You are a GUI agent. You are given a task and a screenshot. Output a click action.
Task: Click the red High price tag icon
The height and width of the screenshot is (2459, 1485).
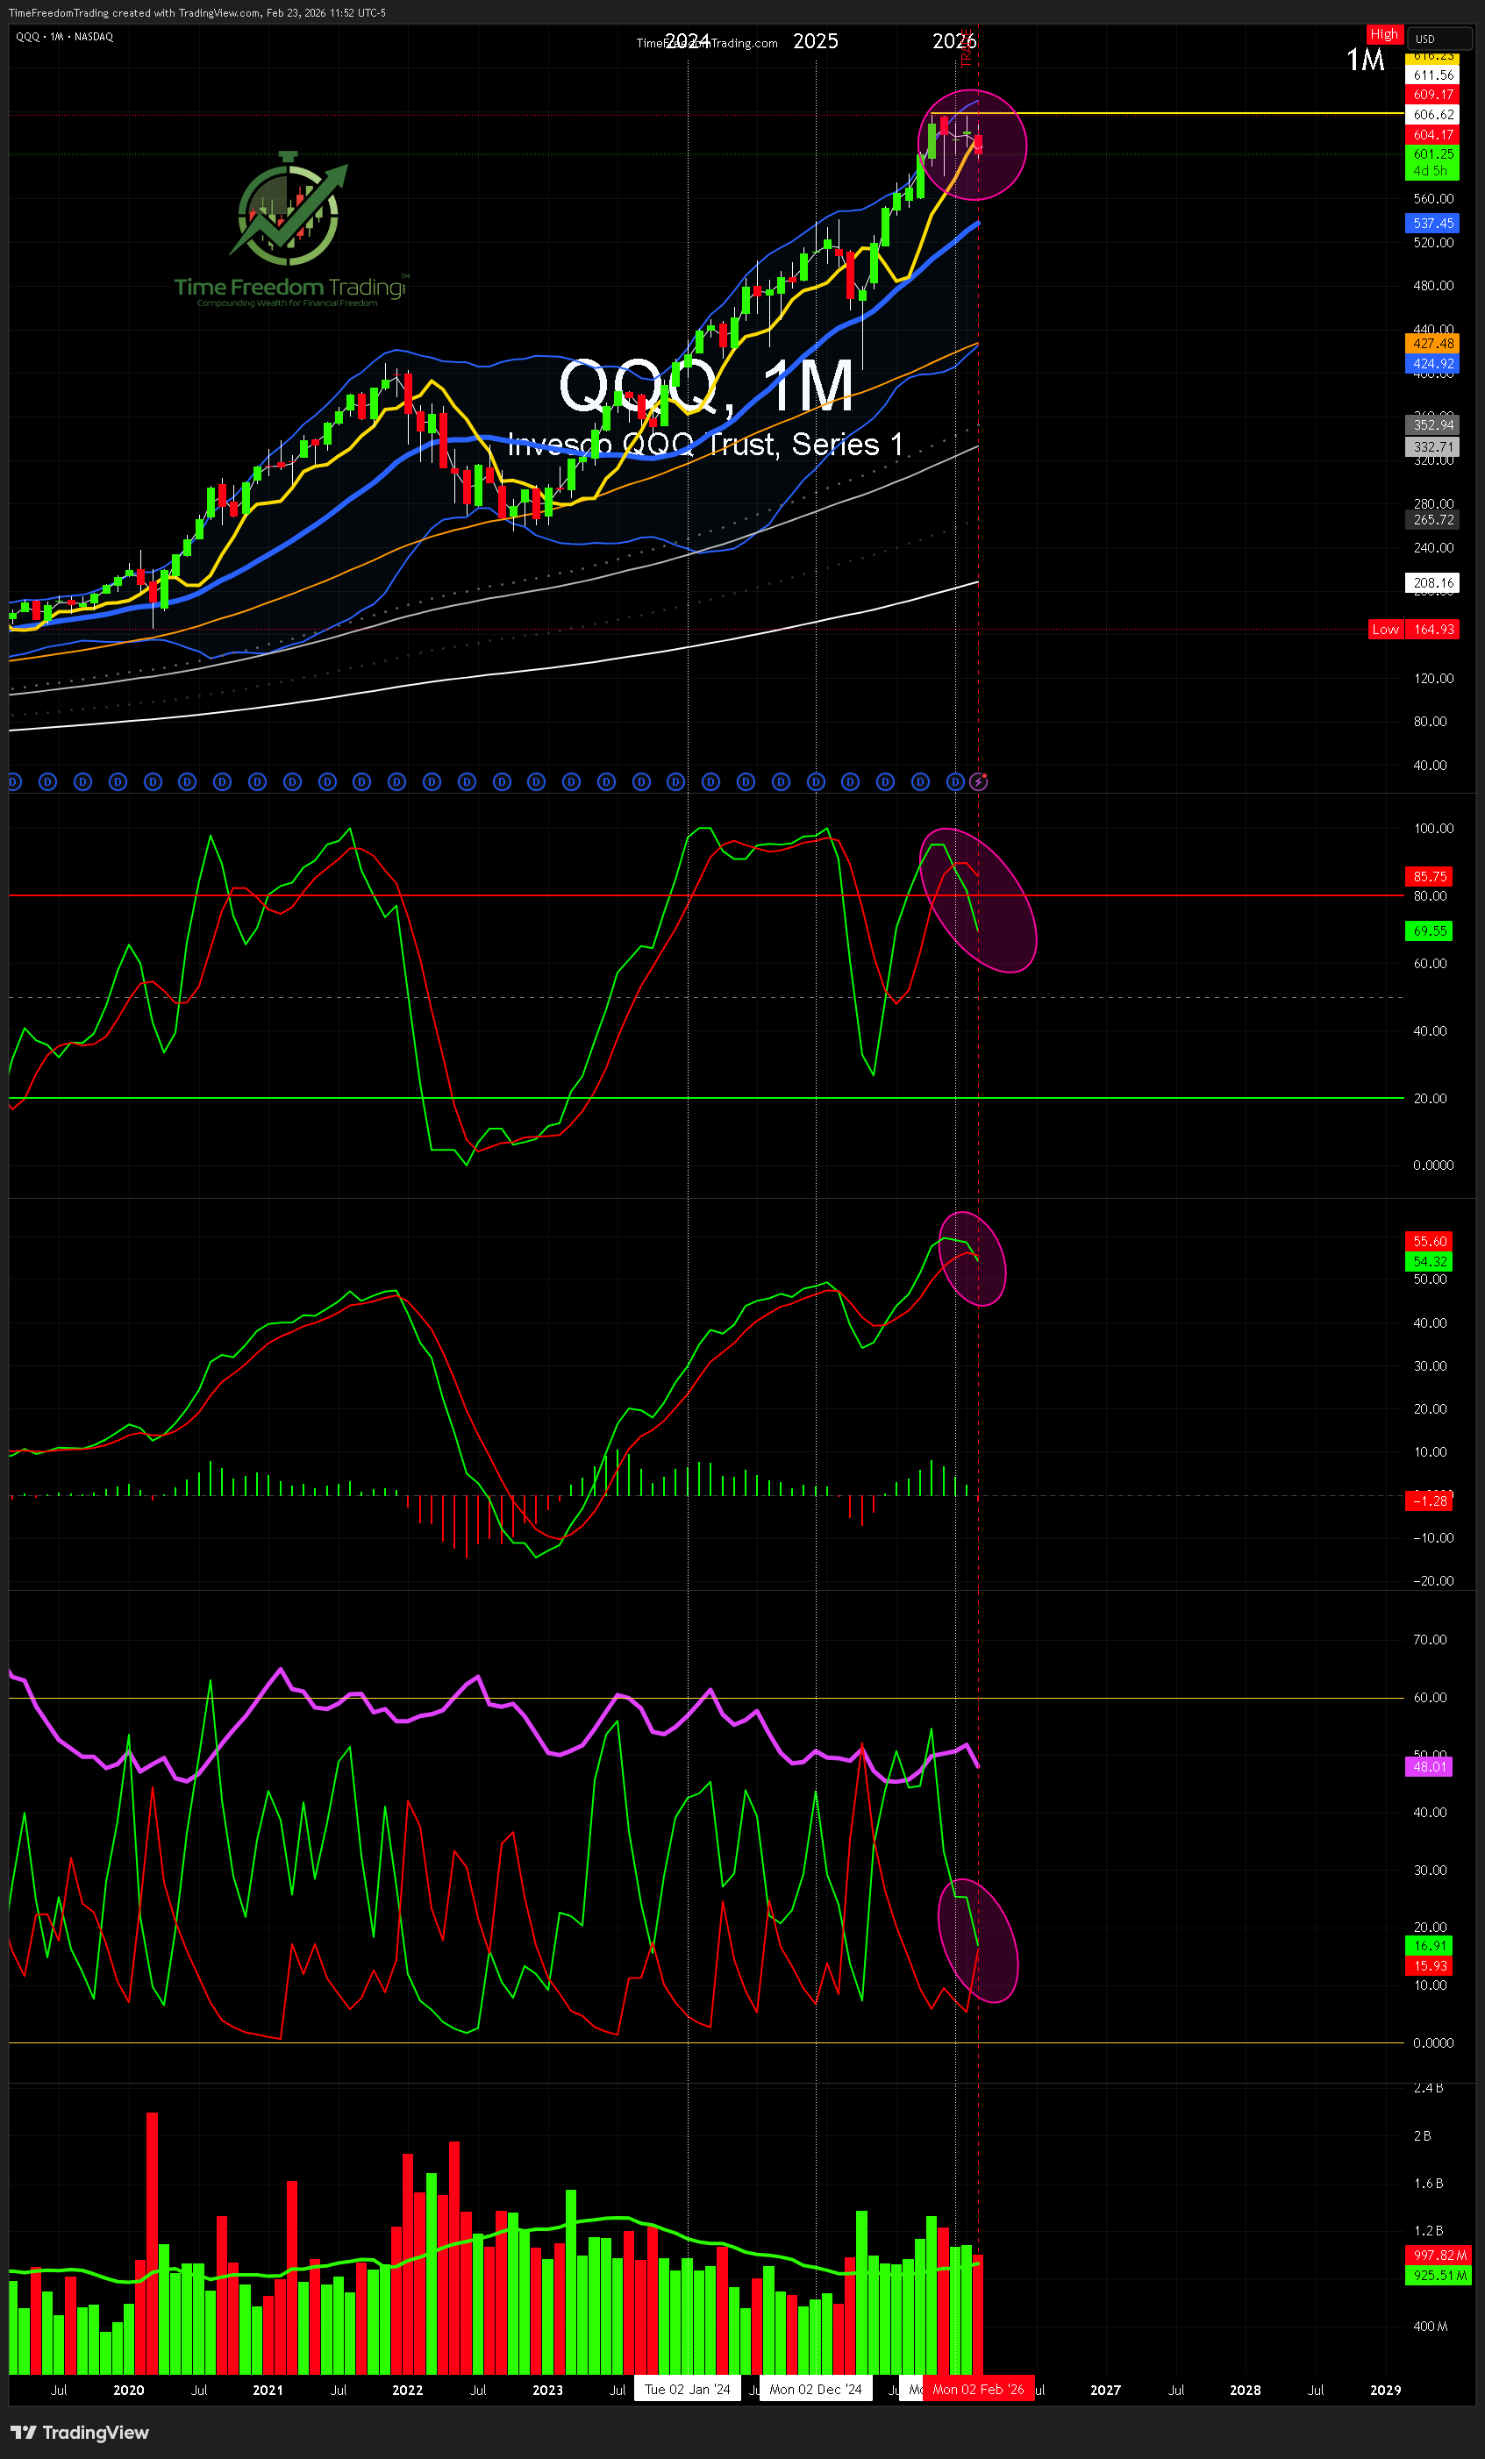pos(1383,34)
